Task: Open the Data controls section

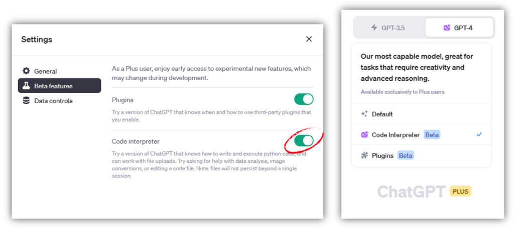Action: tap(59, 101)
